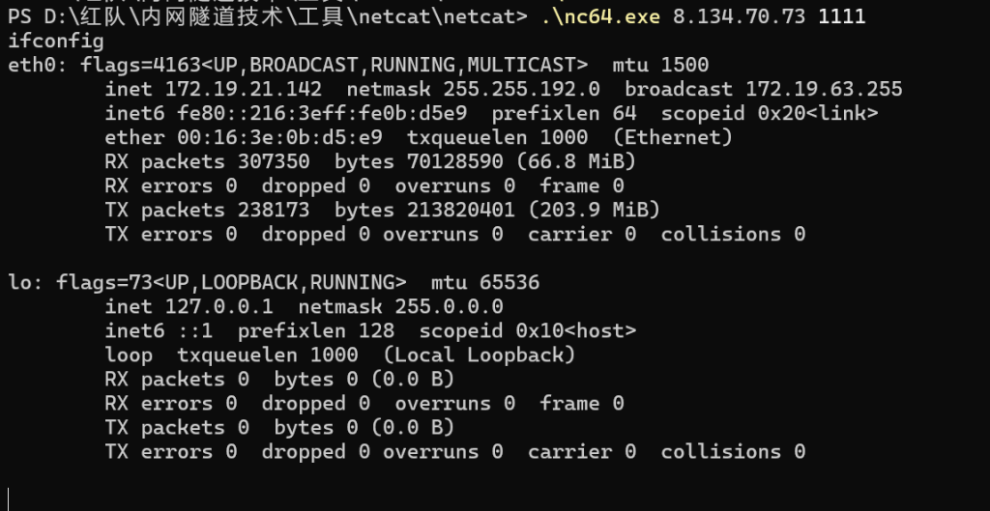Viewport: 990px width, 511px height.
Task: Click loopback address 127.0.0.1
Action: [219, 306]
